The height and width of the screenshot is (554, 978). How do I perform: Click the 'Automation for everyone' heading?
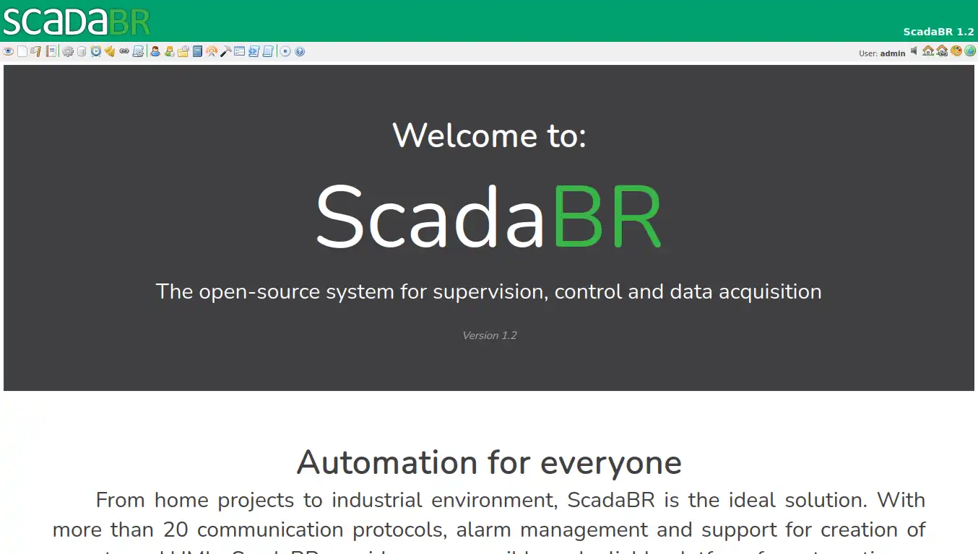pyautogui.click(x=489, y=462)
